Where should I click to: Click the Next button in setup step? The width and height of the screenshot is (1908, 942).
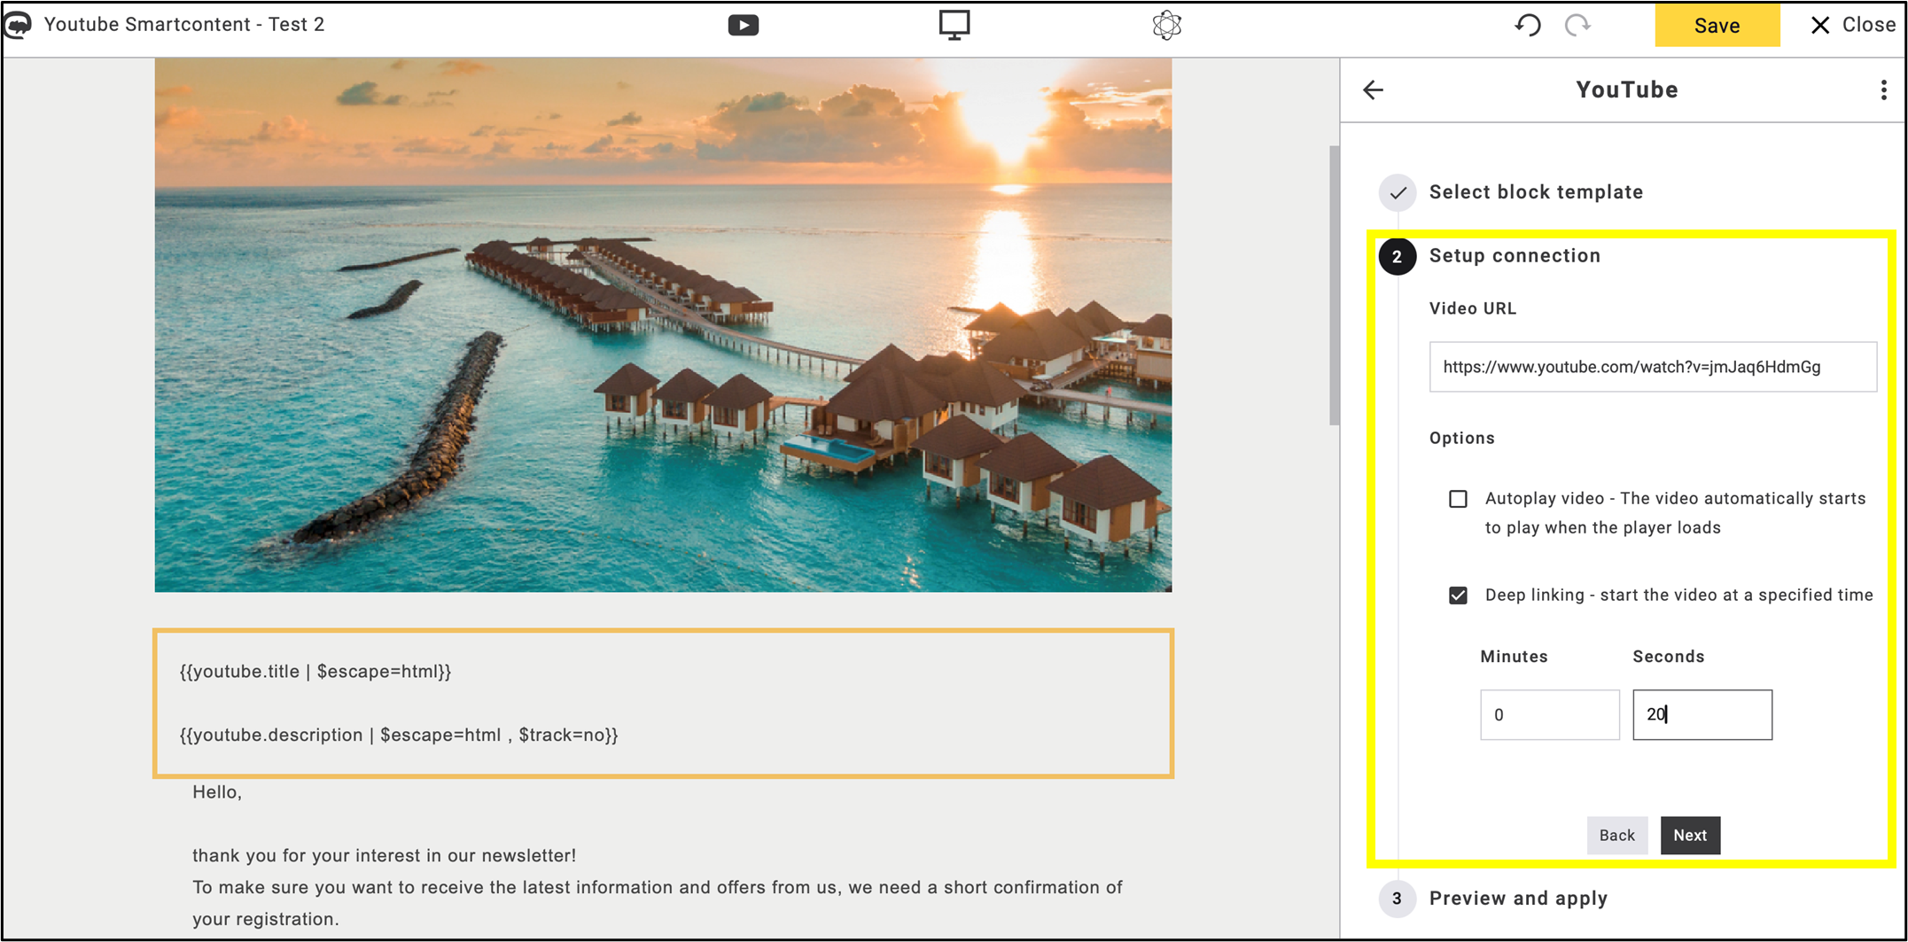point(1690,836)
